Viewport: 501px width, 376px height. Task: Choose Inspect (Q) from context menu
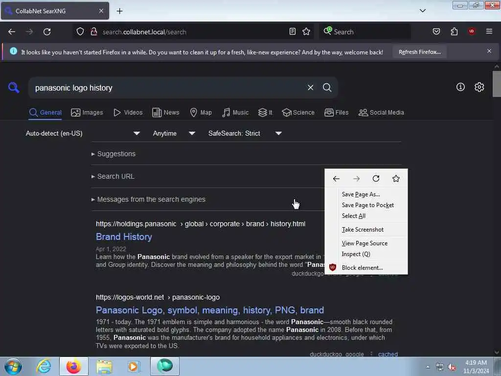(366, 254)
